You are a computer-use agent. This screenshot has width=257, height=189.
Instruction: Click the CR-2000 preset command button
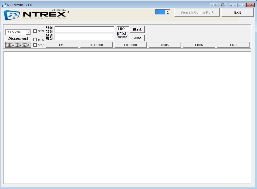131,45
